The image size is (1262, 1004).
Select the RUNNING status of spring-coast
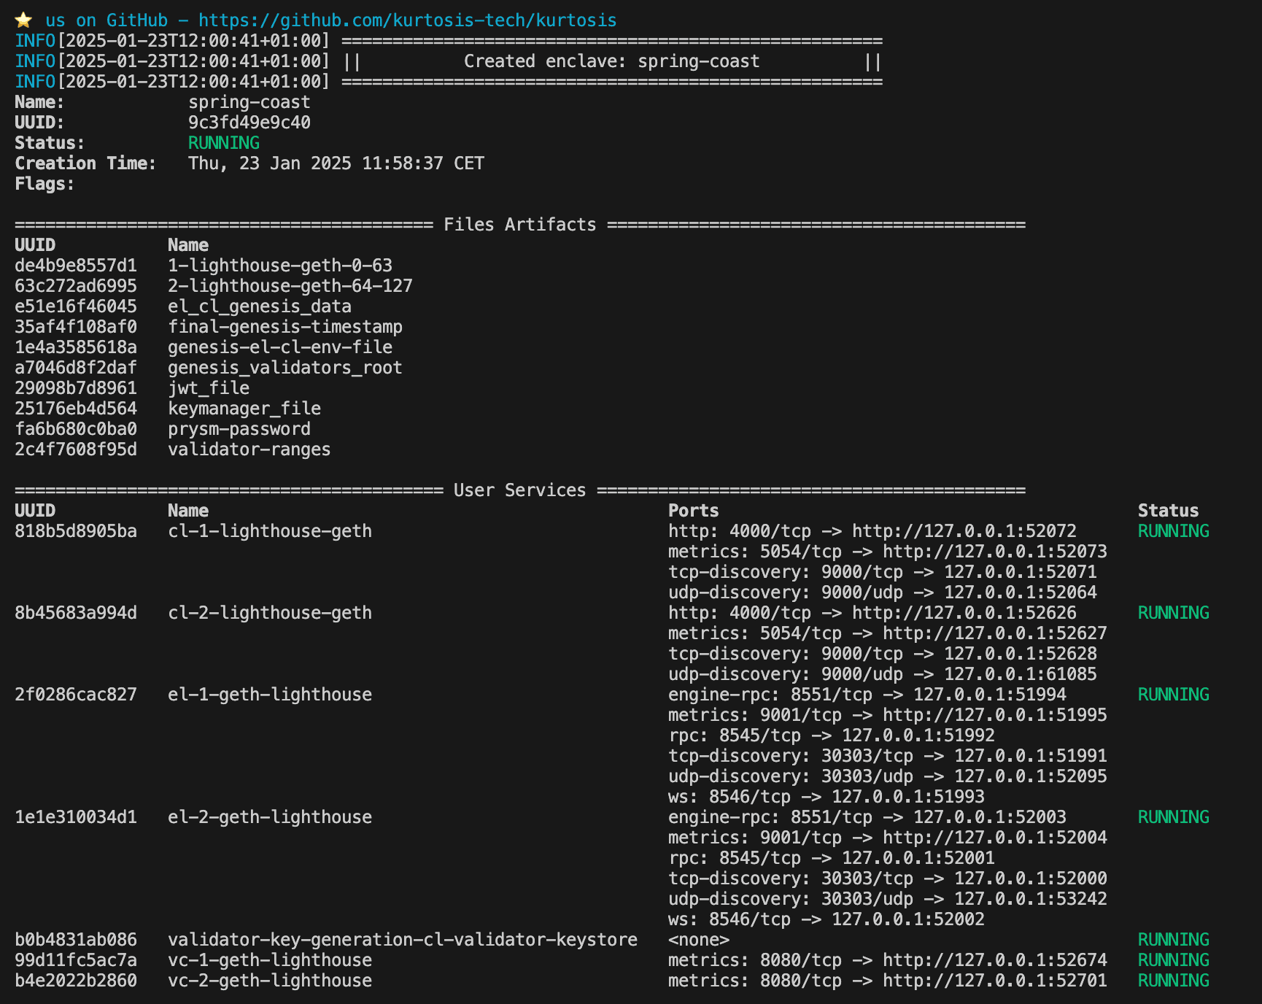click(x=222, y=143)
